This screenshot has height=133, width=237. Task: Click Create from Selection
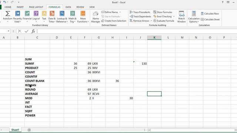(114, 21)
